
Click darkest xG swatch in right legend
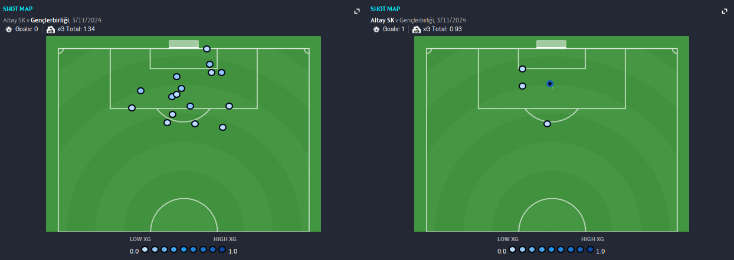(x=590, y=249)
